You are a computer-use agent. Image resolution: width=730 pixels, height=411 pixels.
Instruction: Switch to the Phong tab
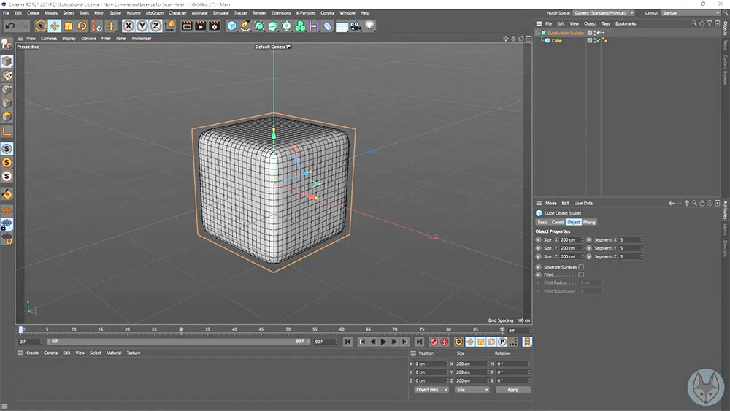coord(589,222)
